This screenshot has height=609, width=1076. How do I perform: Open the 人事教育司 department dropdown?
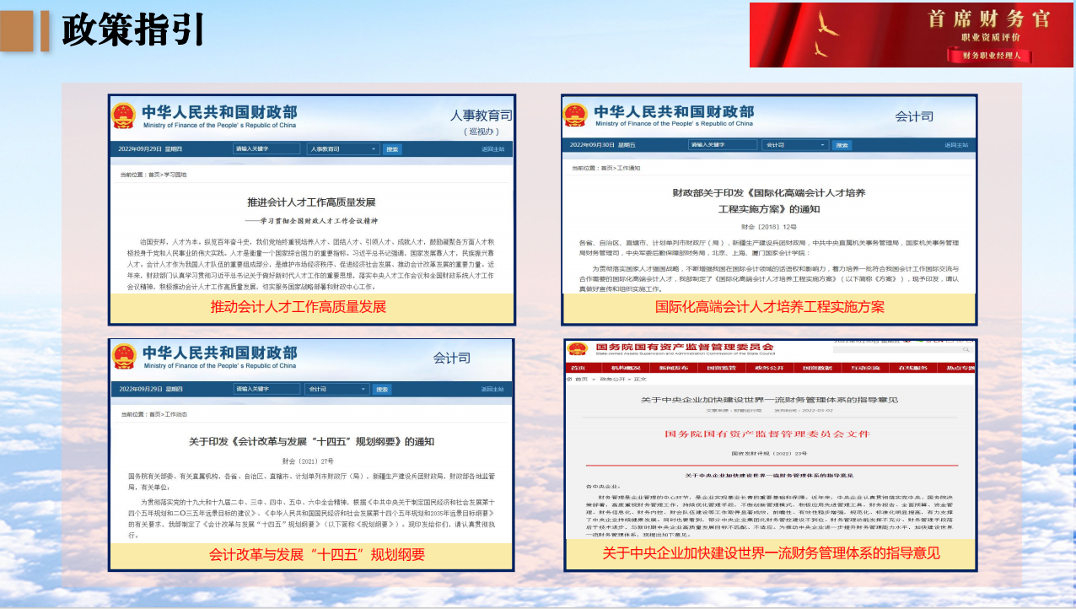click(342, 148)
